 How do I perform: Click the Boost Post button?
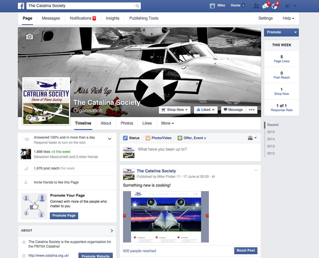(x=246, y=251)
